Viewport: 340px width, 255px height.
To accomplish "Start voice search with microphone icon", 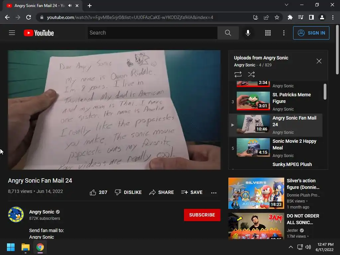I will 248,33.
